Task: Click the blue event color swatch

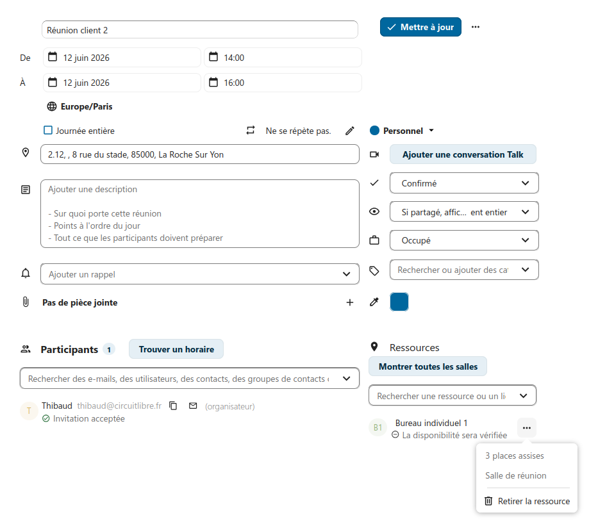Action: tap(399, 302)
